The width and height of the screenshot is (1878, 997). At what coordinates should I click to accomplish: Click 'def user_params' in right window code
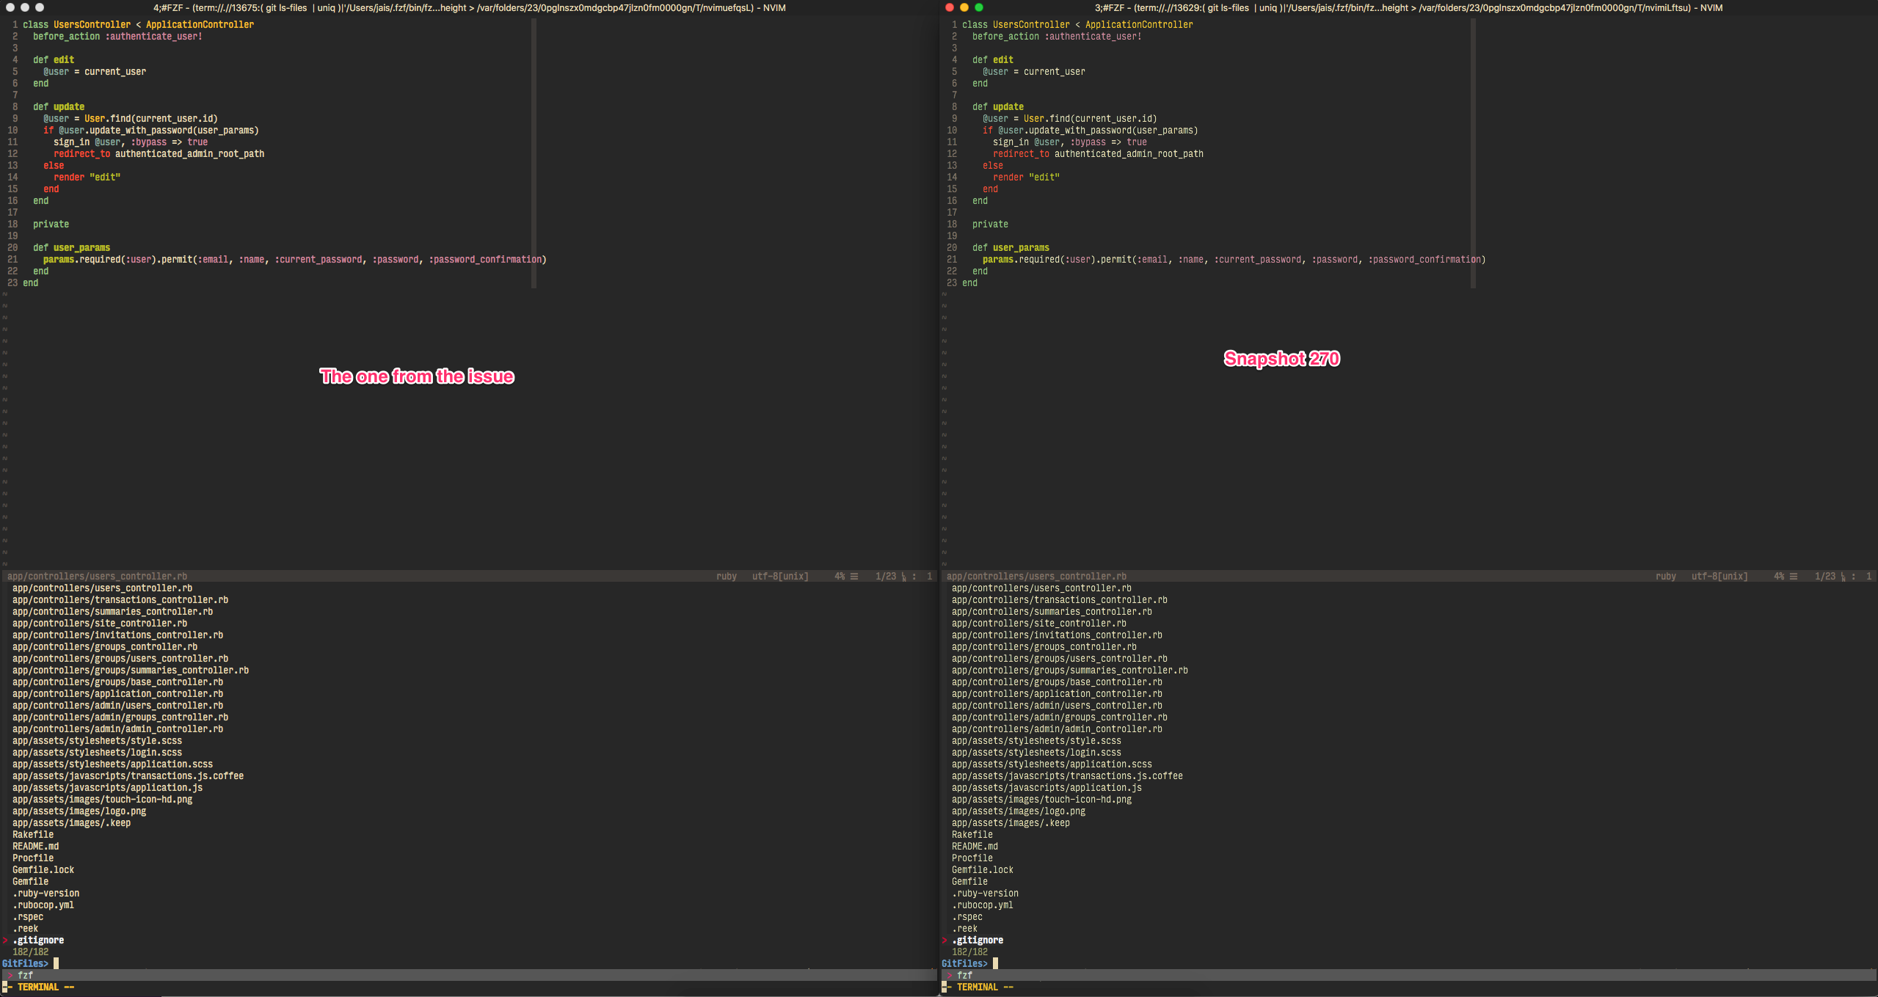[x=1011, y=247]
